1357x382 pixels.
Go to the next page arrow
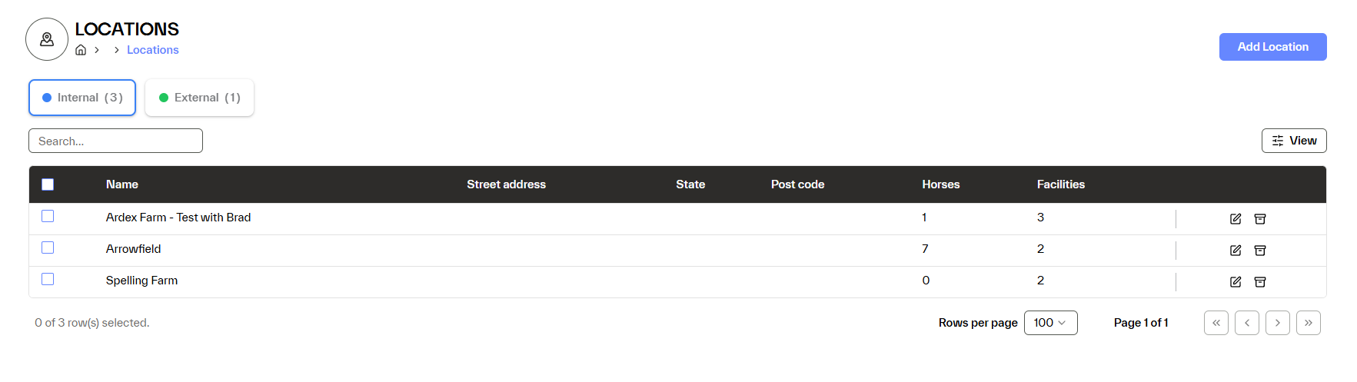point(1278,323)
